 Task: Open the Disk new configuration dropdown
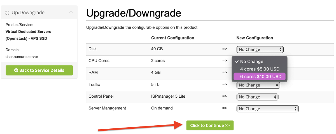260,50
